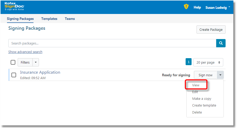
Task: Open the Signing Packages tab
Action: tap(20, 19)
